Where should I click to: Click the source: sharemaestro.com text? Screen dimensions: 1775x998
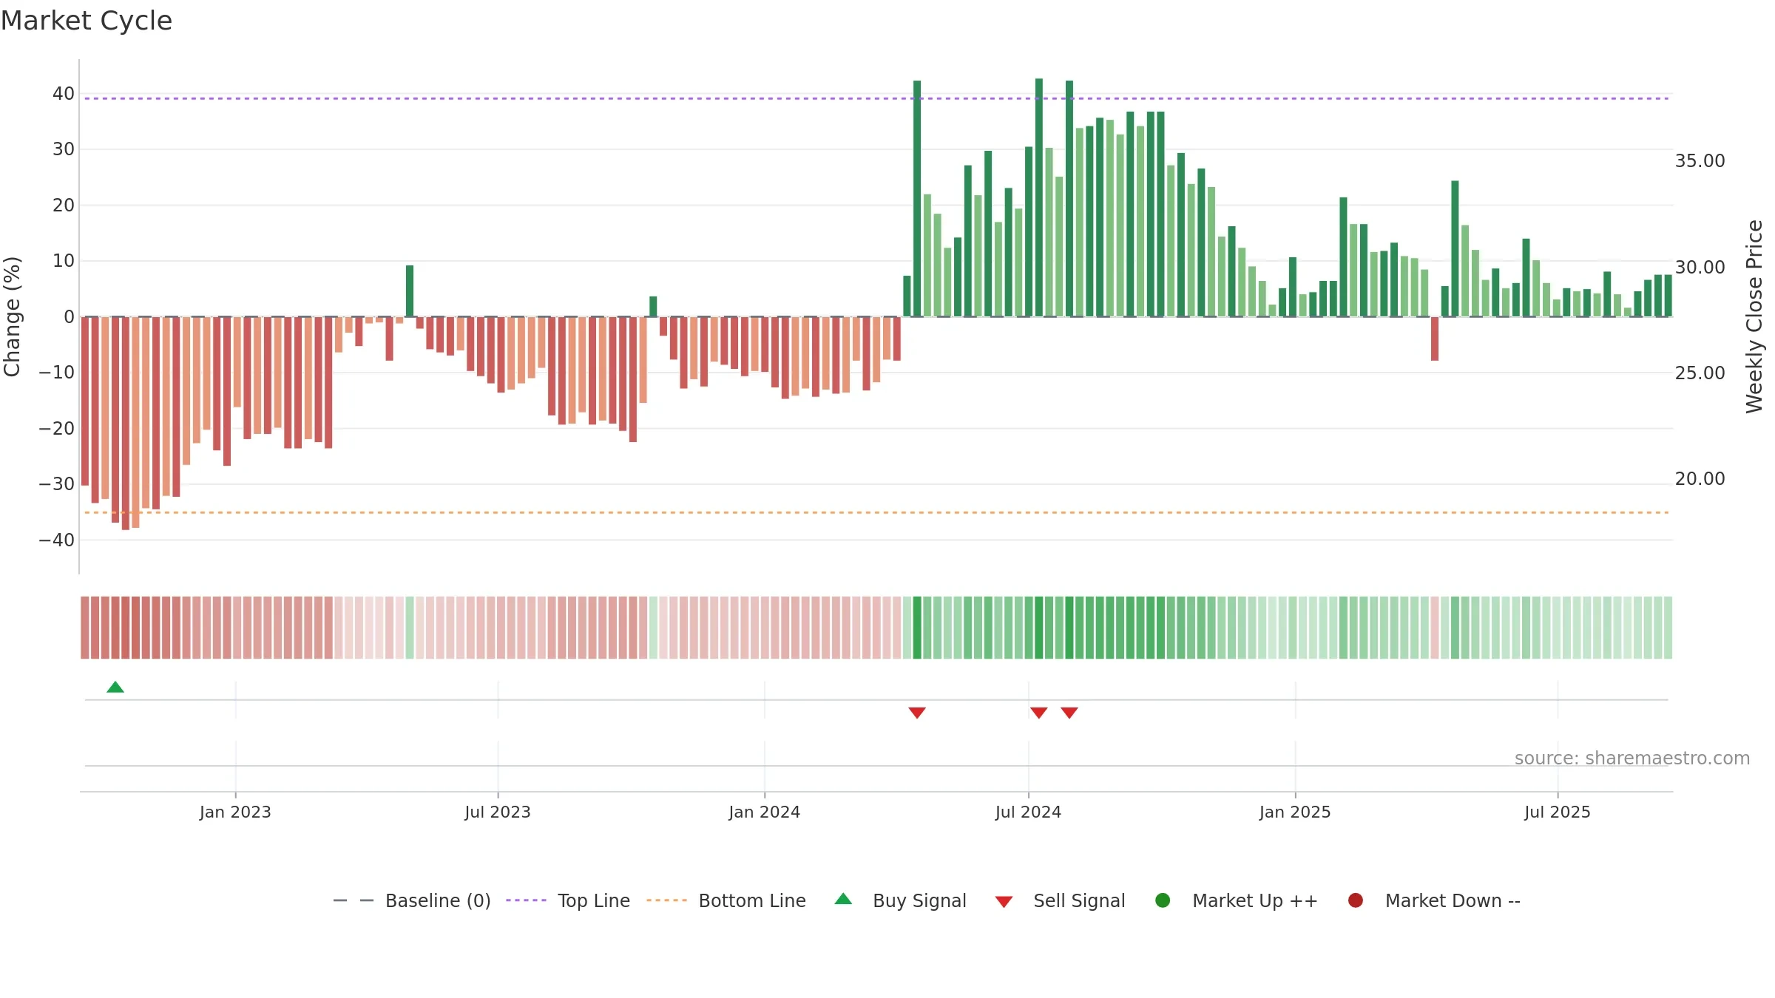(1632, 758)
